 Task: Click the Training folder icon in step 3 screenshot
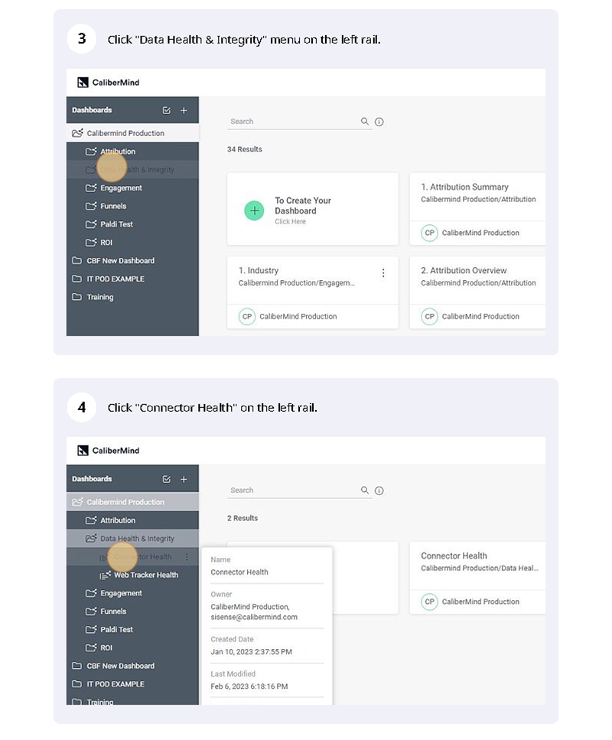pos(76,297)
